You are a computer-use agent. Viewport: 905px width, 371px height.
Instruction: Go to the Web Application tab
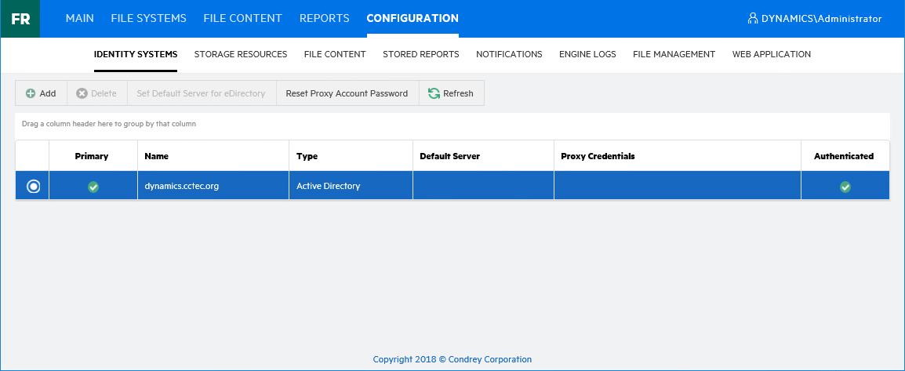[x=772, y=54]
